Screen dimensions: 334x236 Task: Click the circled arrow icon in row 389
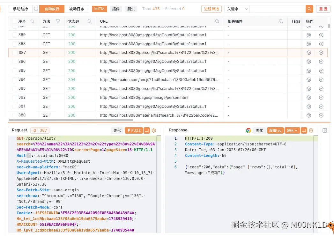(x=321, y=35)
